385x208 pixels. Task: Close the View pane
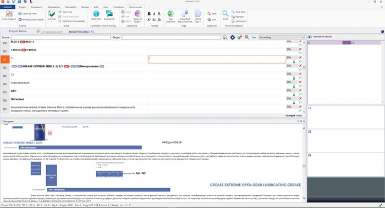[304, 121]
